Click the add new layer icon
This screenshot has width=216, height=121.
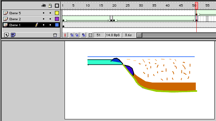tap(6, 35)
